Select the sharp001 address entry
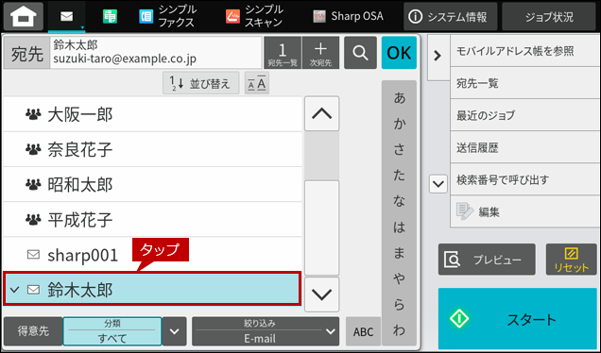This screenshot has height=353, width=601. point(152,255)
